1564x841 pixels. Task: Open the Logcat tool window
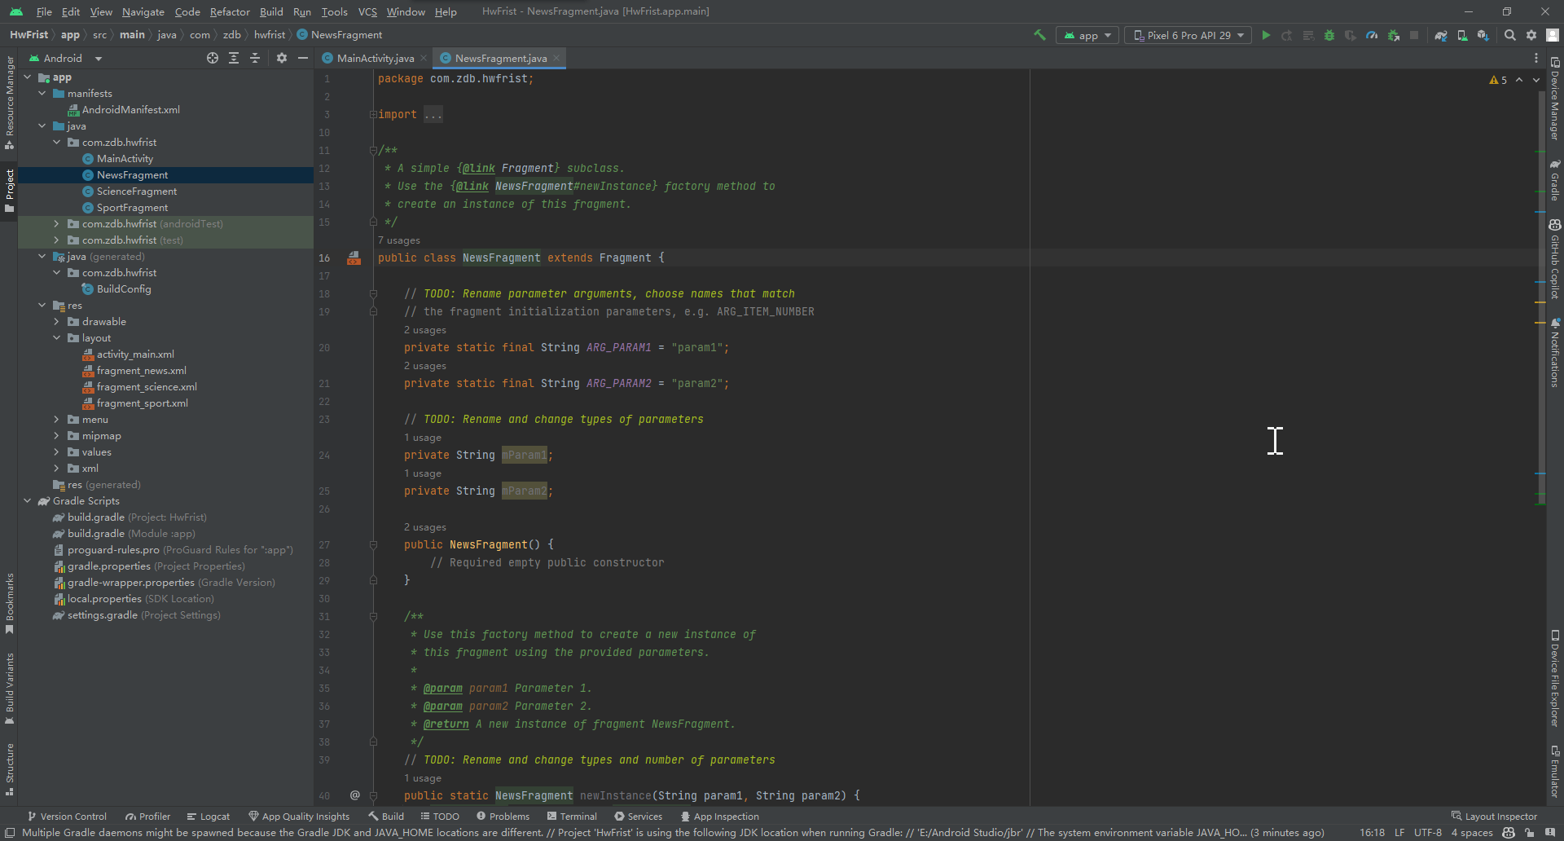coord(209,816)
